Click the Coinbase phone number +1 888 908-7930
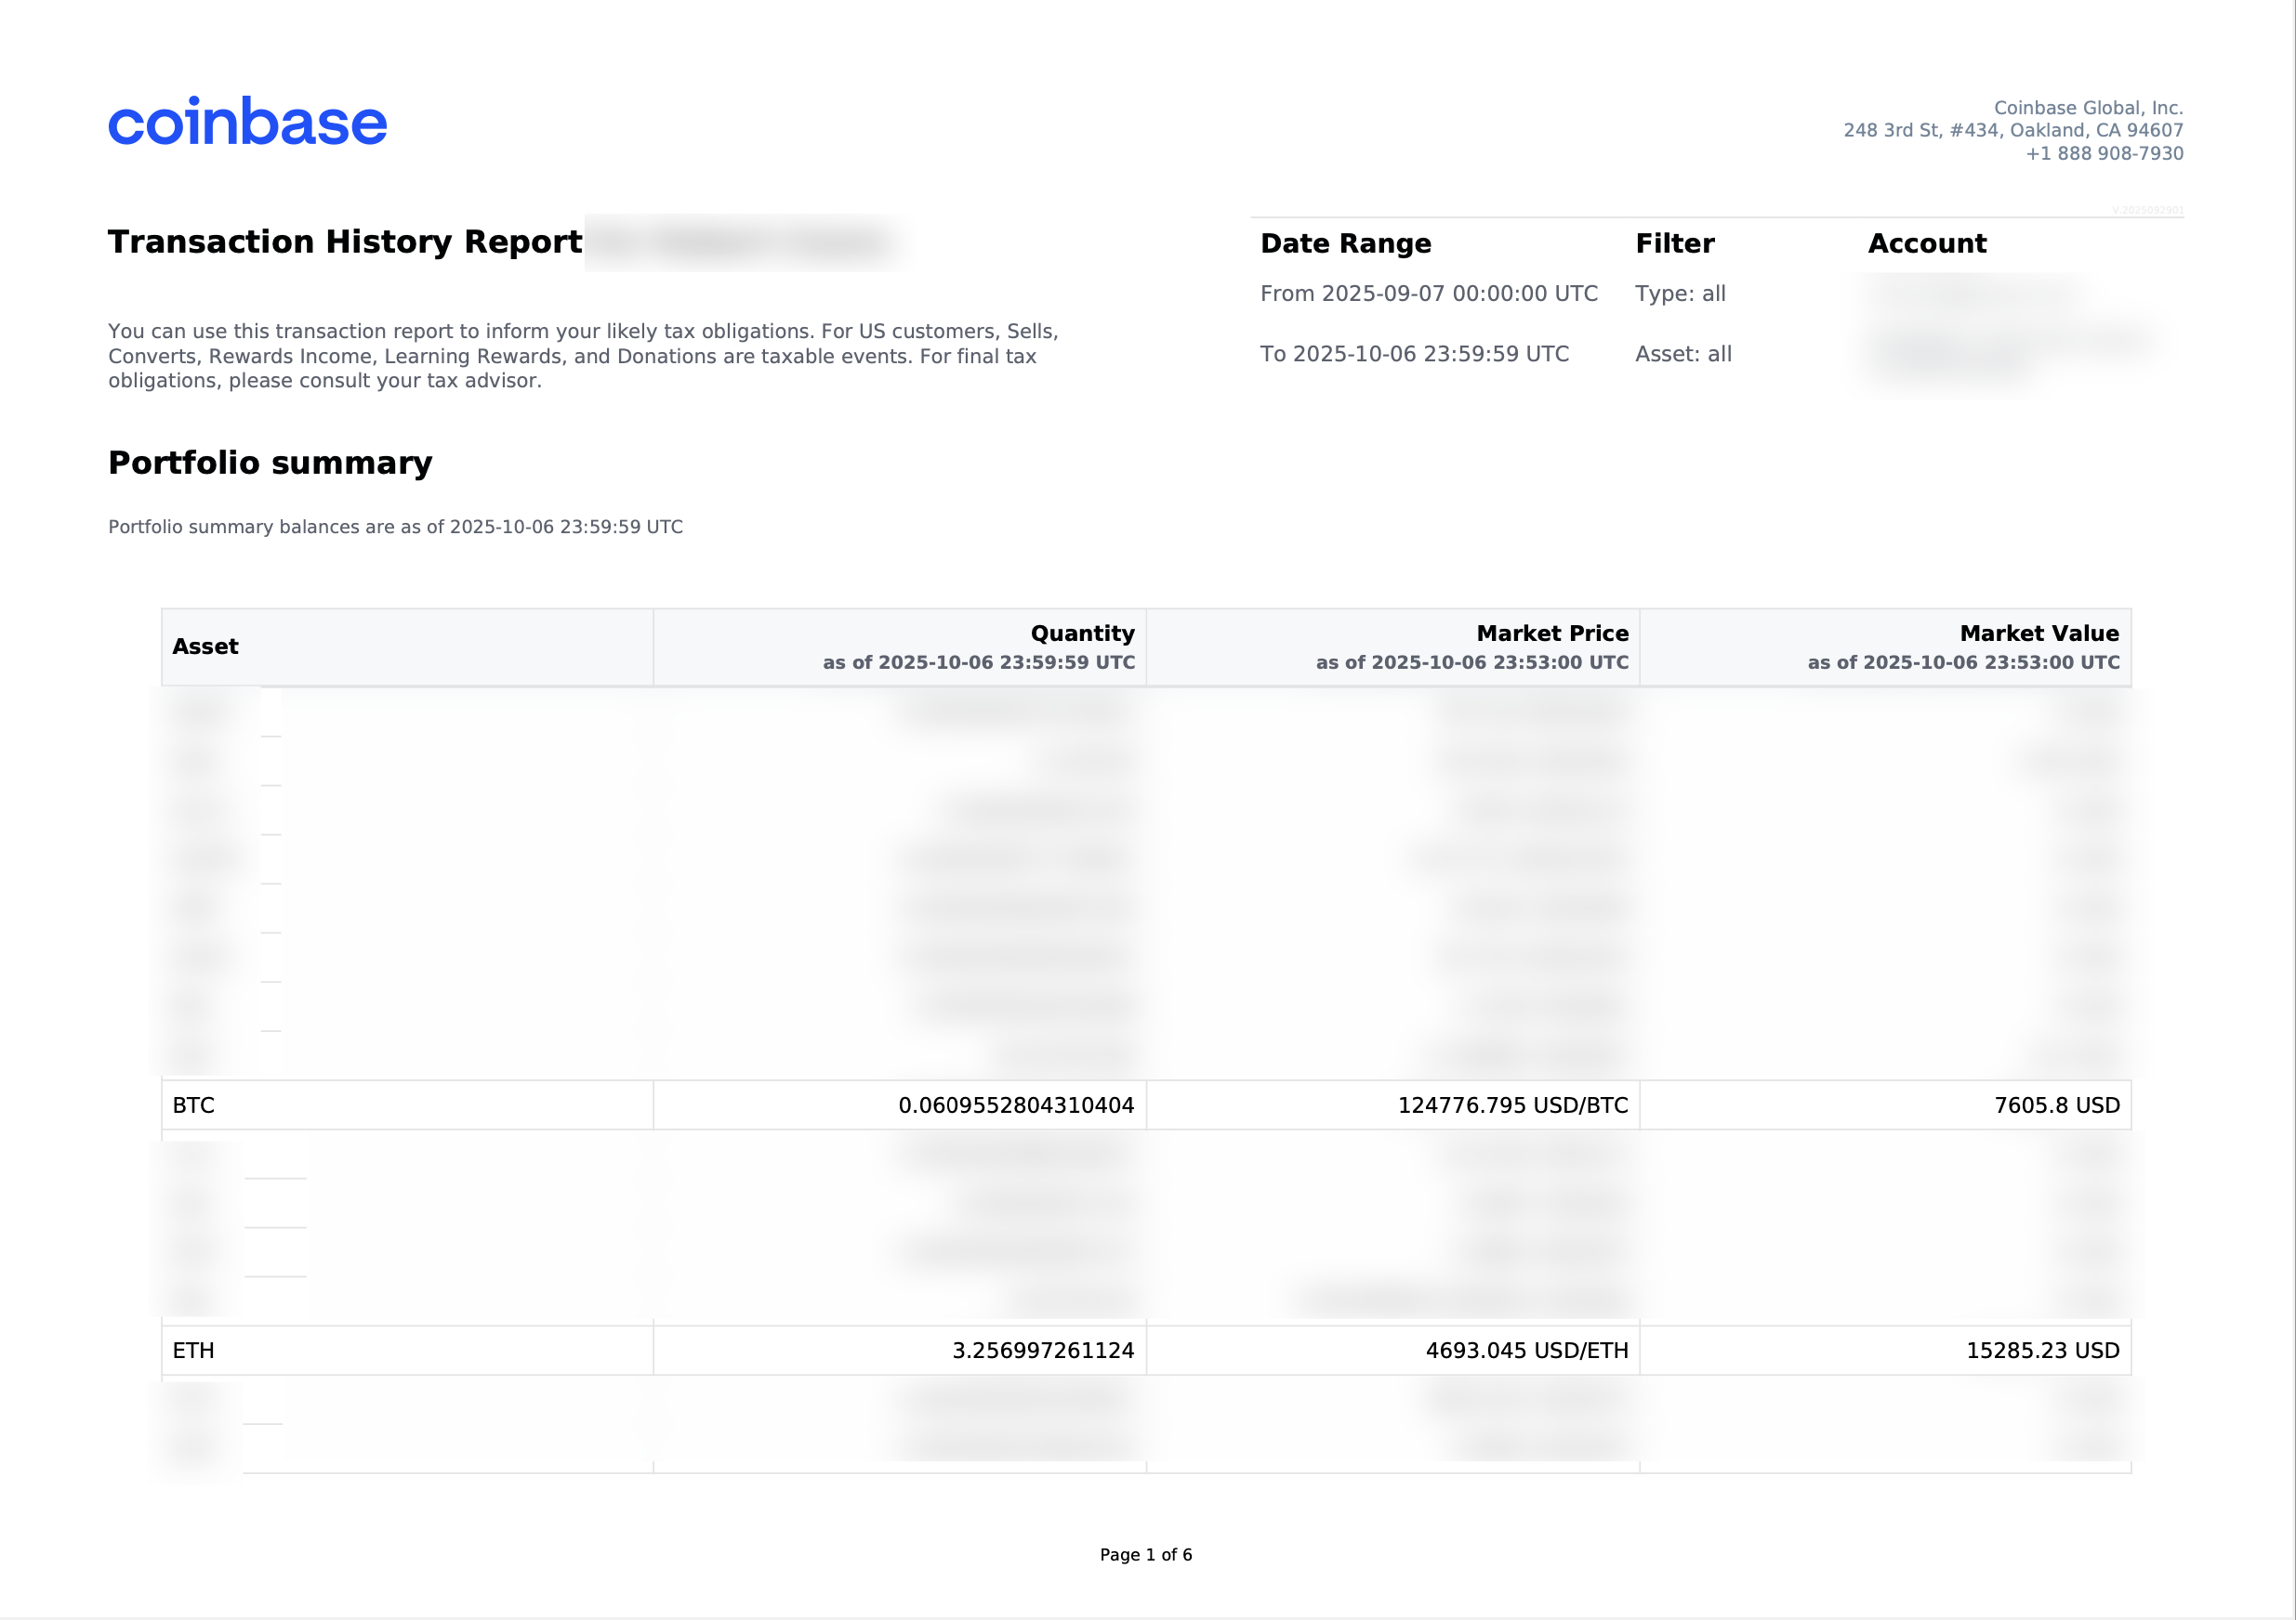Viewport: 2296px width, 1620px height. click(x=2104, y=154)
